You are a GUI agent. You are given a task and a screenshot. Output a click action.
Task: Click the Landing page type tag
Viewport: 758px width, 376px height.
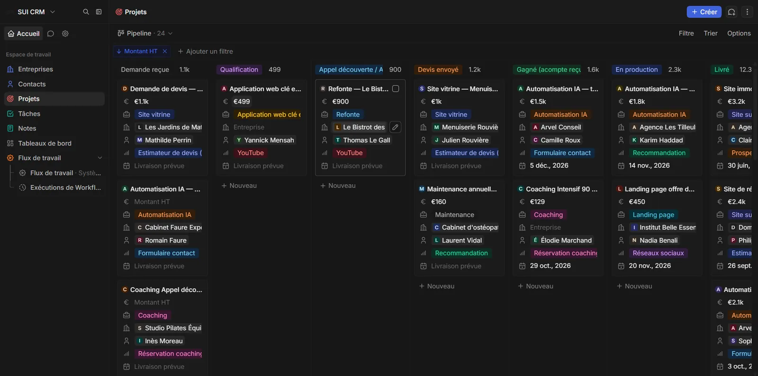(653, 215)
